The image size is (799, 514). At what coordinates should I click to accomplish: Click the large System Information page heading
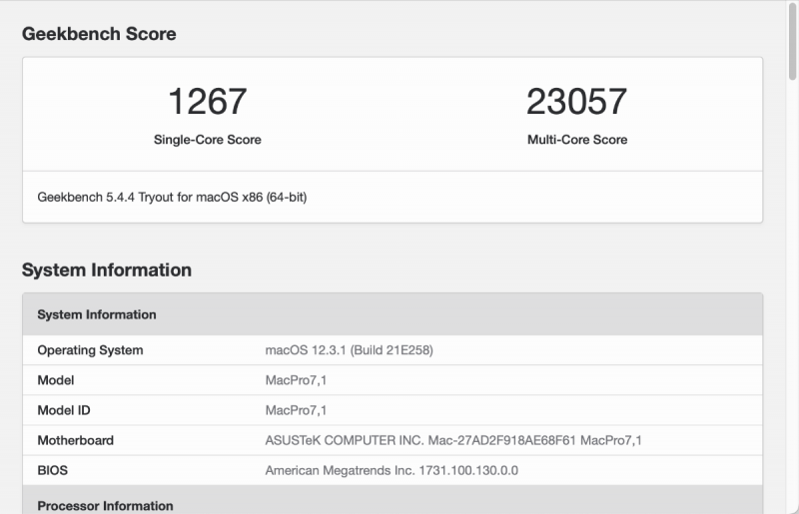pyautogui.click(x=107, y=270)
